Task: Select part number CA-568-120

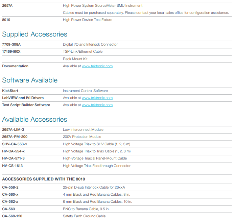Action: pyautogui.click(x=12, y=216)
